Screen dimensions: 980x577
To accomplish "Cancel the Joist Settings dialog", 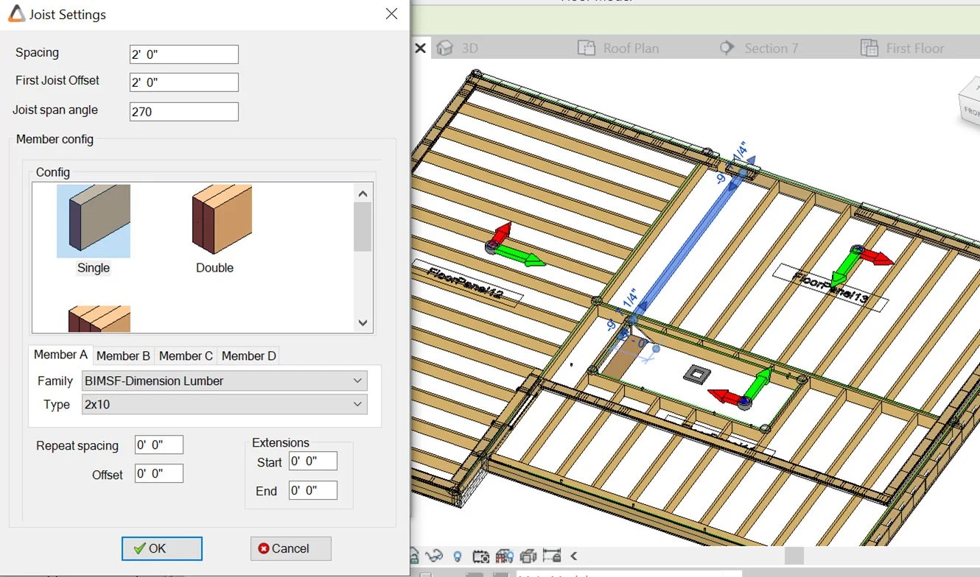I will 290,548.
